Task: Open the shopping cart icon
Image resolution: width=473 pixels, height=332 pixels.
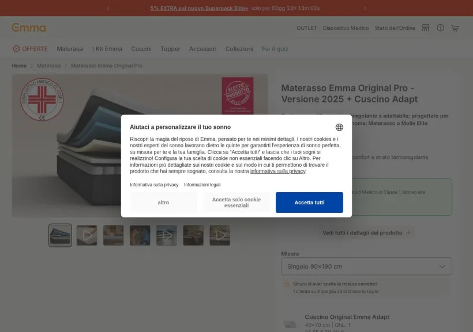Action: (x=455, y=28)
